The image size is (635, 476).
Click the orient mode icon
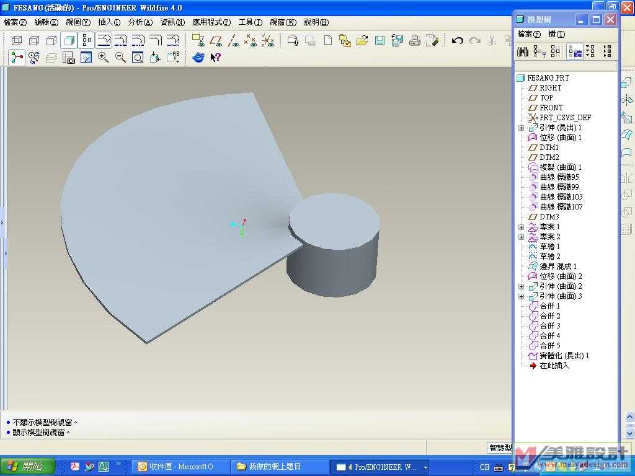point(34,58)
